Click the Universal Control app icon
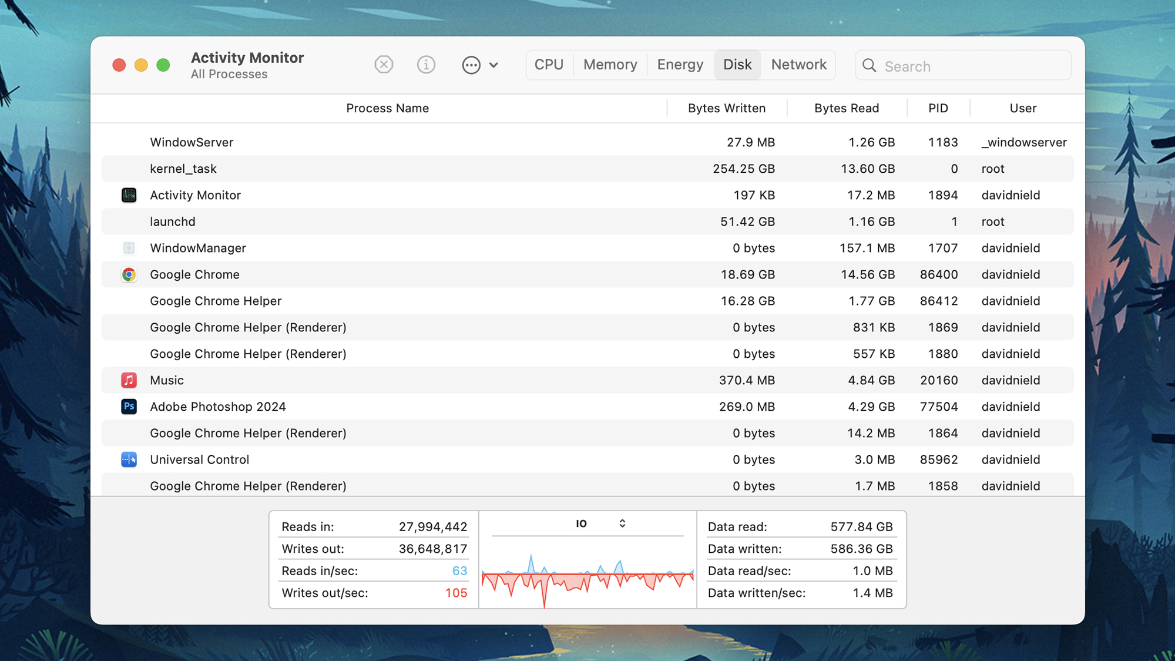 128,459
